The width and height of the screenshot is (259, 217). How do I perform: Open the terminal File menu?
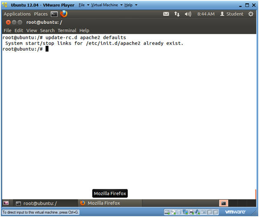(7, 30)
